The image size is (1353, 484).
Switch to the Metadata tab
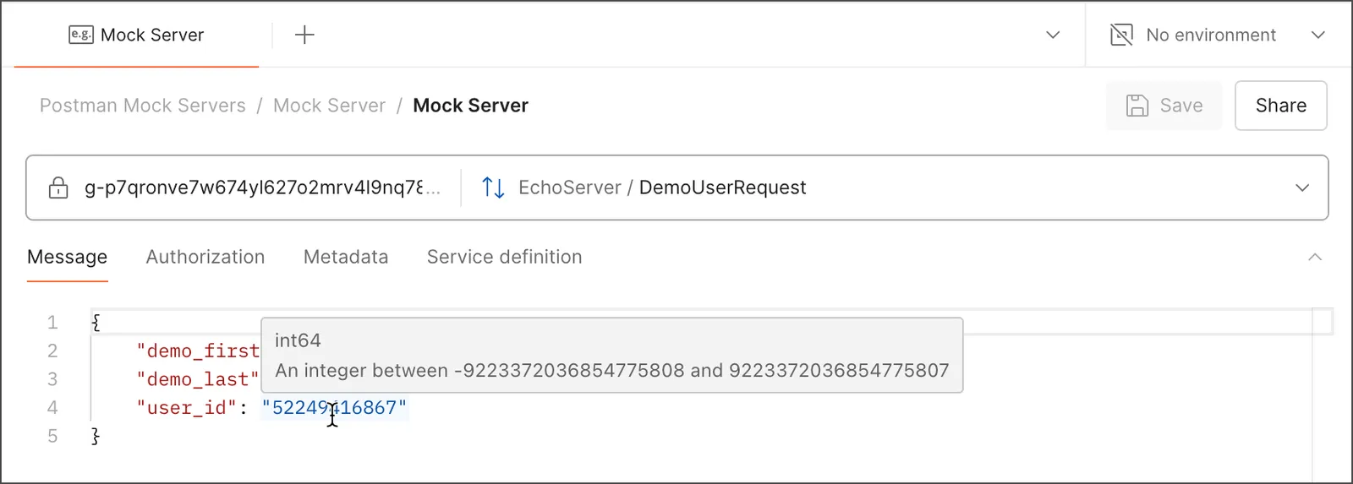[x=346, y=257]
